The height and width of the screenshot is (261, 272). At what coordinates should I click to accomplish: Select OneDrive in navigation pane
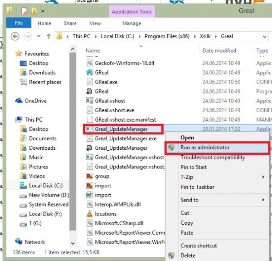tap(35, 101)
